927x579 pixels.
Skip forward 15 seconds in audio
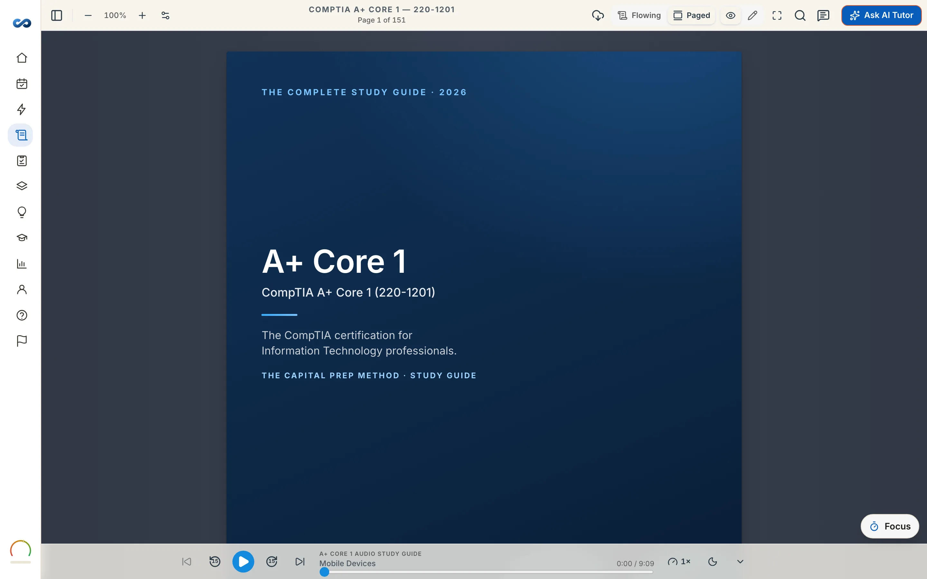(x=272, y=562)
